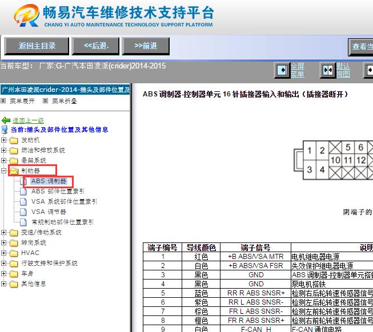
Task: Click the 菜单折叠 list icon
Action: 45,101
